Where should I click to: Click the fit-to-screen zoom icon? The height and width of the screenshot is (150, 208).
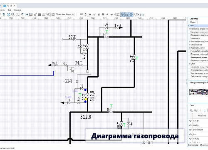tap(9, 14)
